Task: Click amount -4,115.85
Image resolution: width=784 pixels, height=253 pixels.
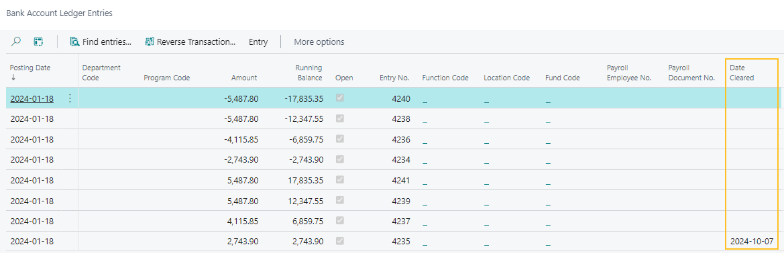Action: click(241, 140)
